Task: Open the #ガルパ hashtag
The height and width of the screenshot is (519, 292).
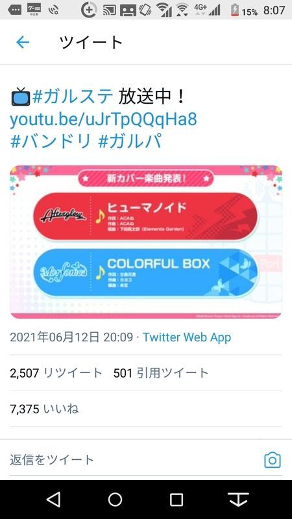Action: [130, 141]
